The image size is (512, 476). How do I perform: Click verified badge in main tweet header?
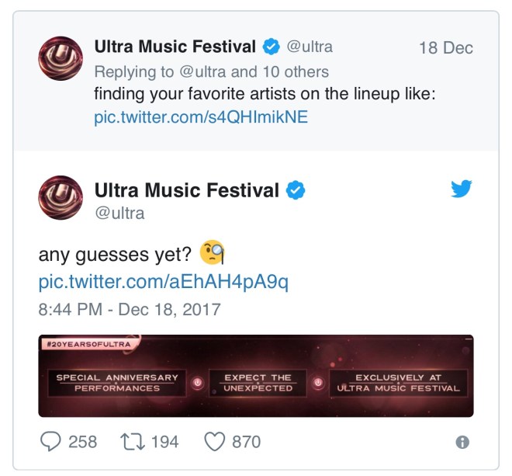click(296, 190)
